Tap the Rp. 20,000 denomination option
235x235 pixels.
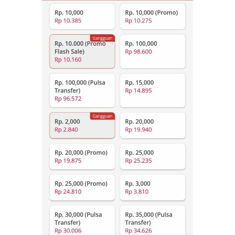(x=153, y=125)
